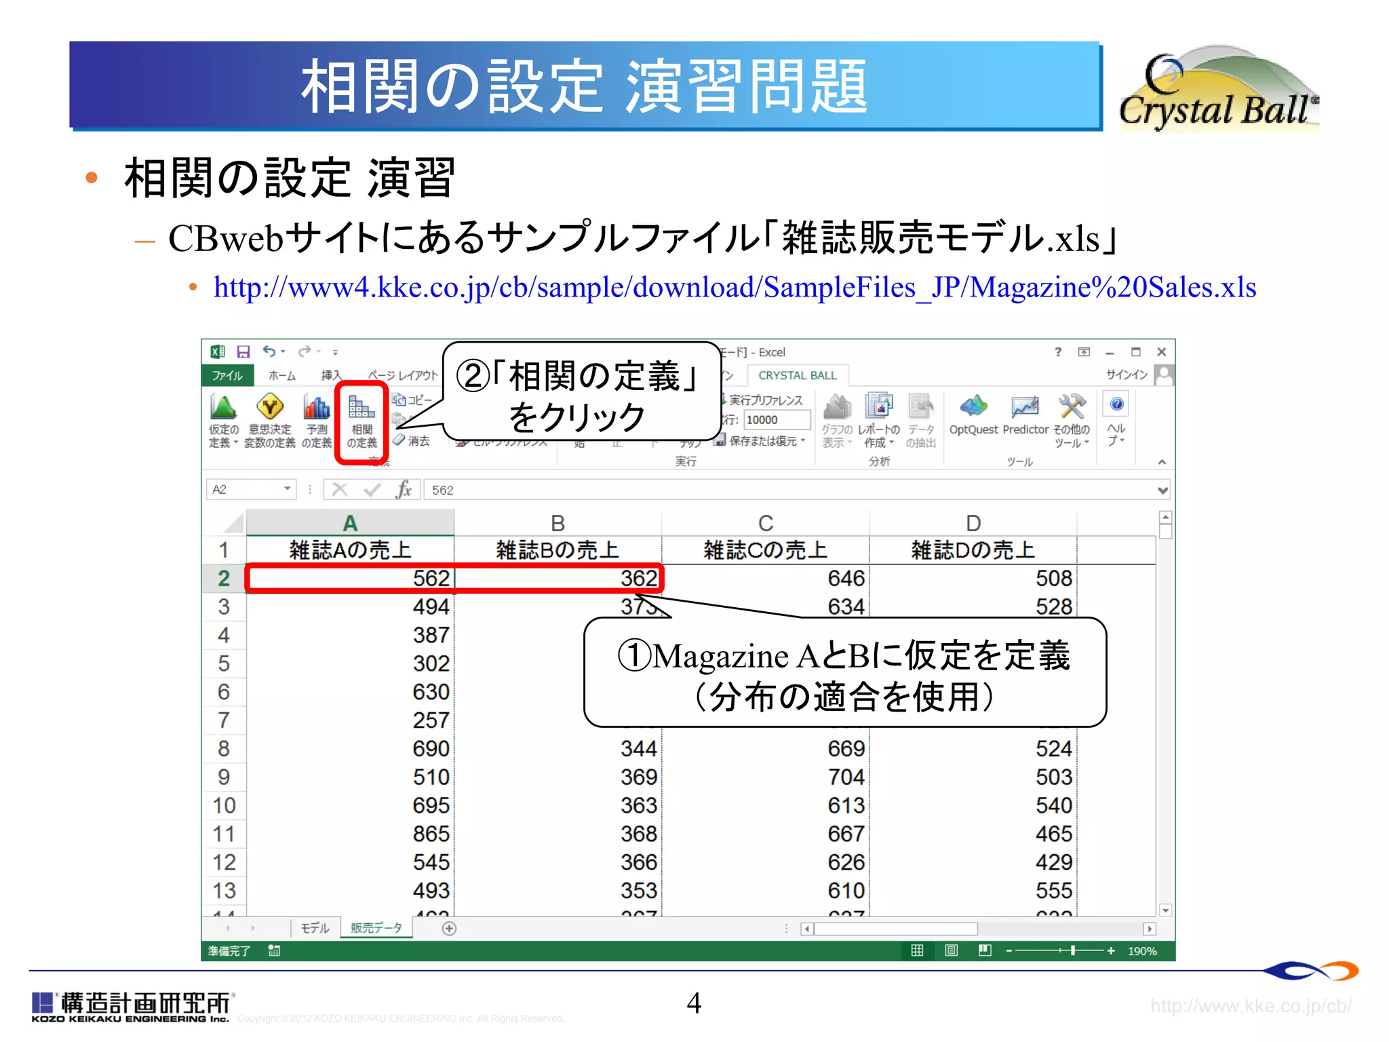This screenshot has width=1389, height=1042.
Task: Open the CRYSTAL BALL ribbon tab
Action: click(x=797, y=375)
